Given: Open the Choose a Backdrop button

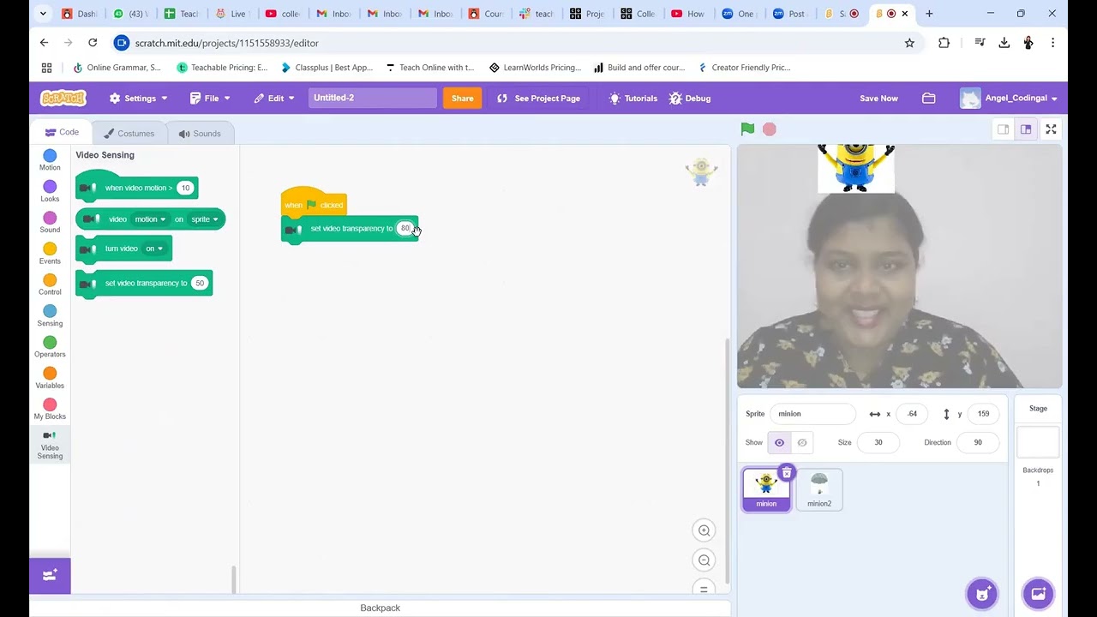Looking at the screenshot, I should (1038, 593).
